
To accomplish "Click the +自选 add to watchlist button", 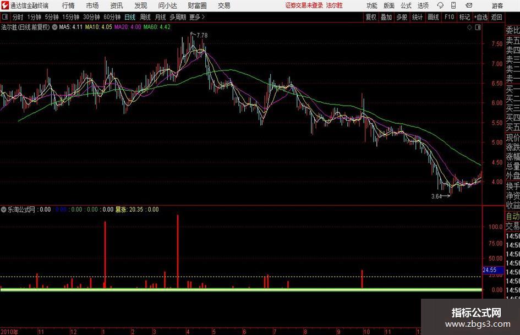I will point(480,17).
